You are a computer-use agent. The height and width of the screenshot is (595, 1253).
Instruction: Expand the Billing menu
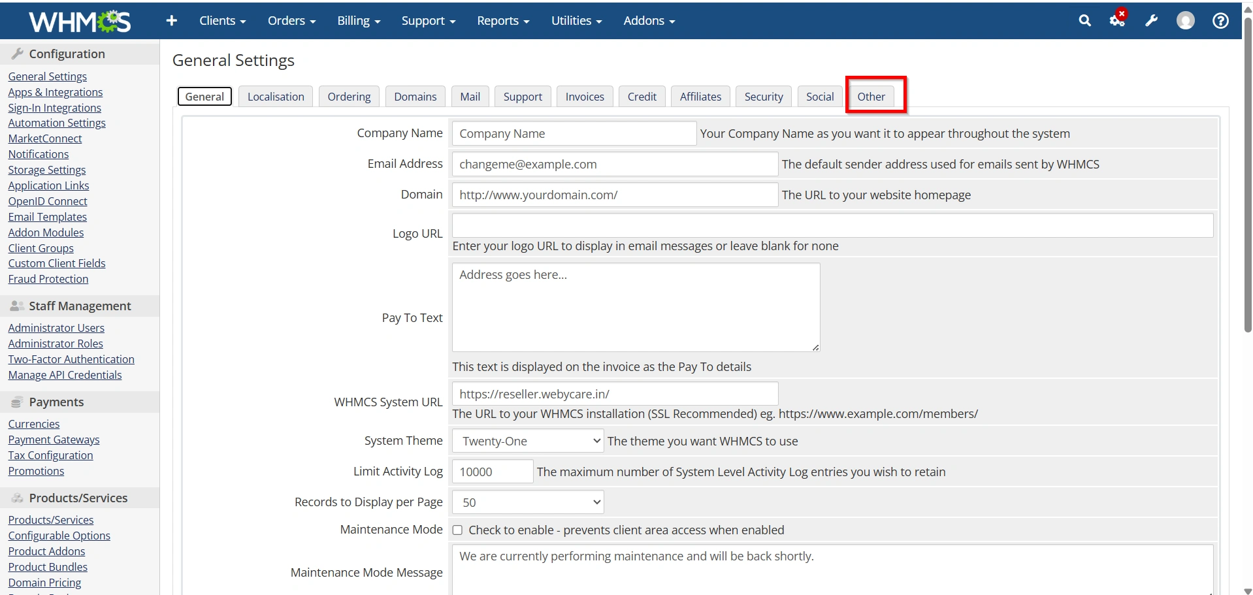point(359,21)
